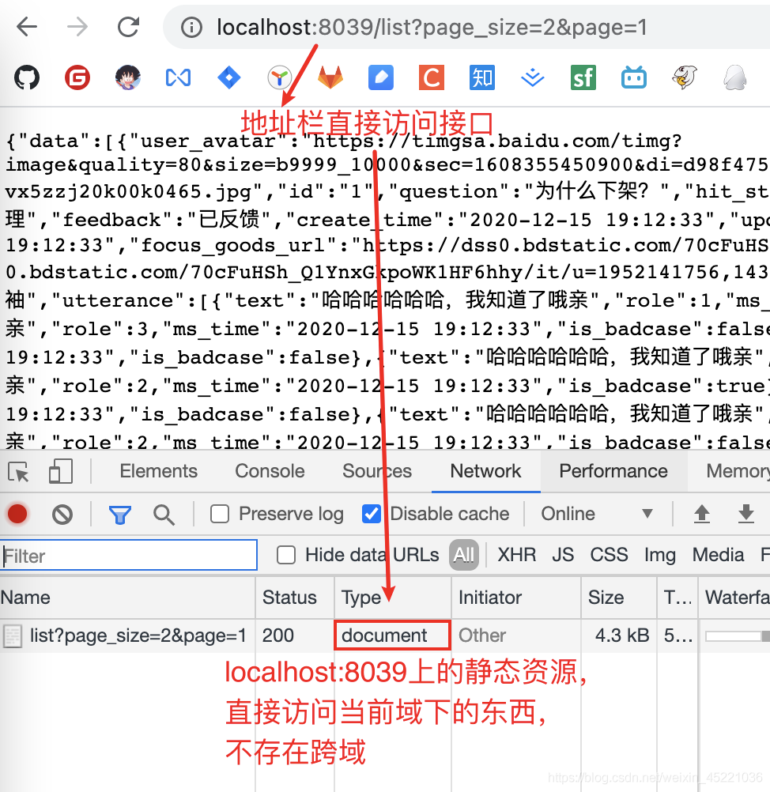This screenshot has width=770, height=792.
Task: Toggle the network filter funnel
Action: click(120, 515)
